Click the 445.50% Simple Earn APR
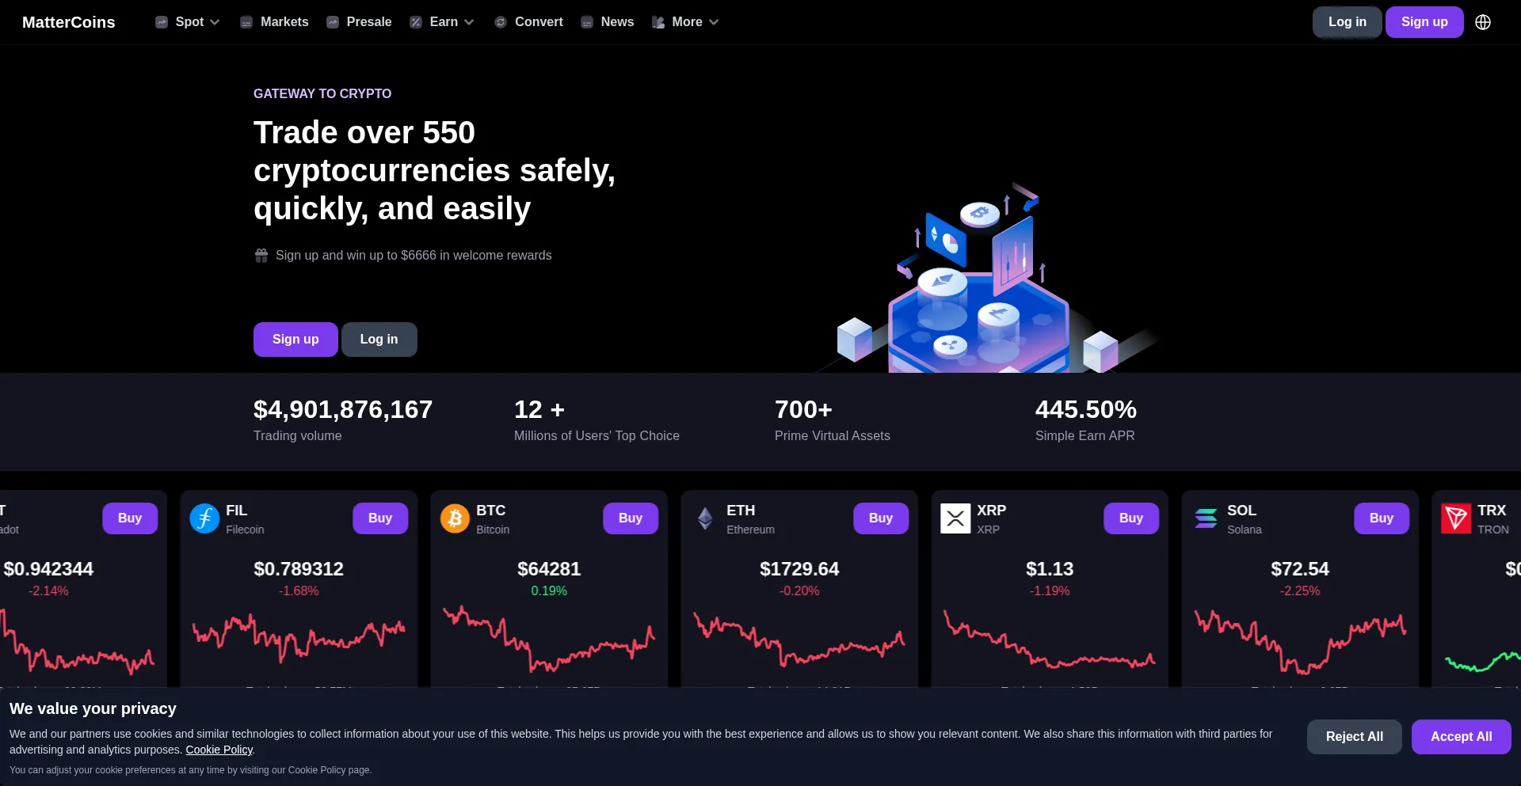1521x786 pixels. [x=1085, y=409]
